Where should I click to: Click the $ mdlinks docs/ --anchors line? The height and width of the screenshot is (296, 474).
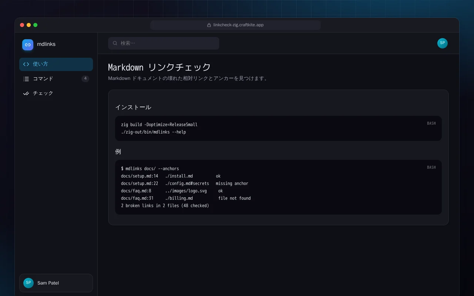pyautogui.click(x=150, y=169)
